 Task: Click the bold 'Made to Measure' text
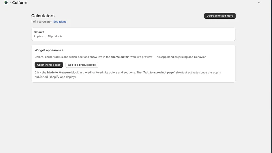pyautogui.click(x=59, y=72)
